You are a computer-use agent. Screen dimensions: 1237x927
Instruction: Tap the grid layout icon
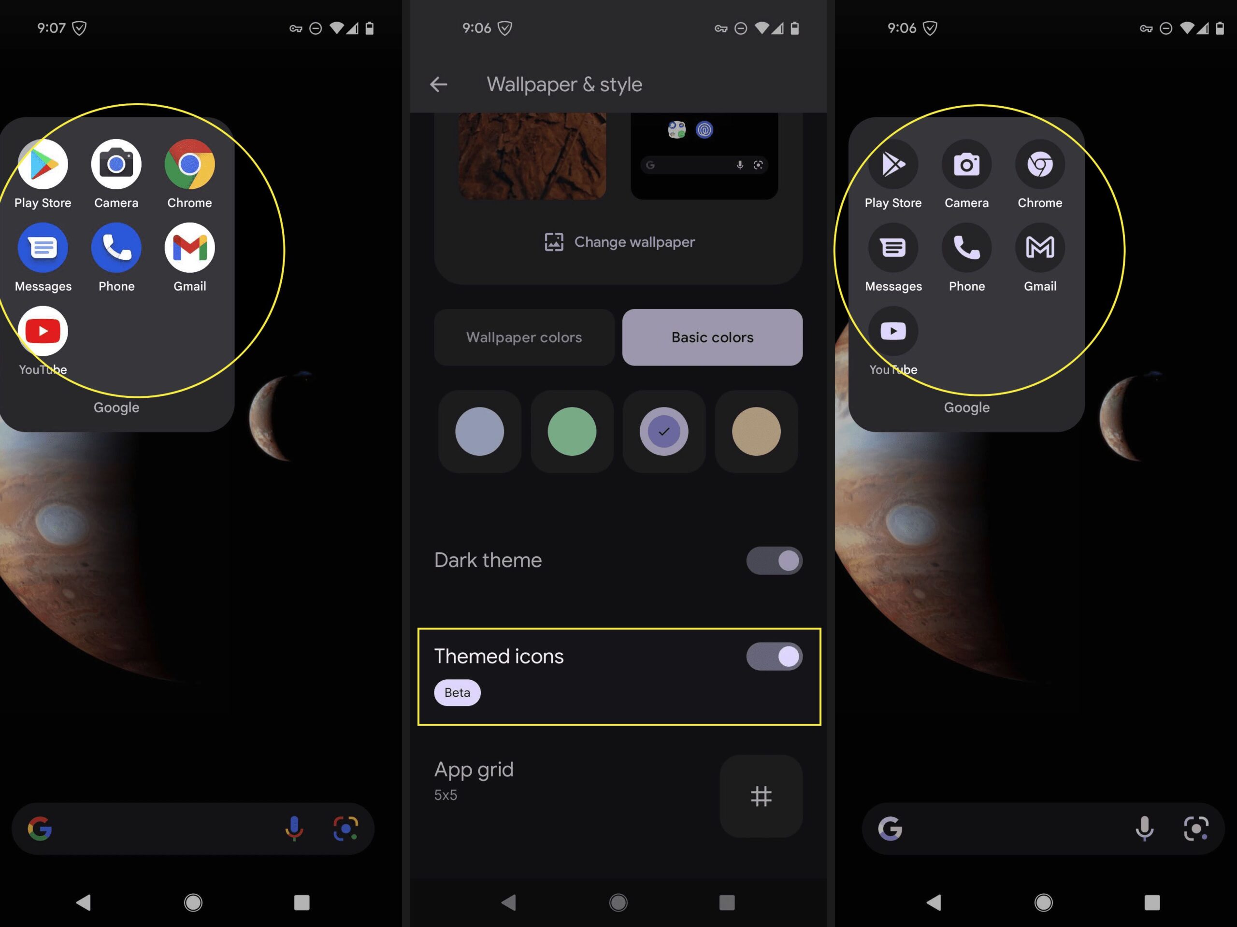tap(762, 796)
